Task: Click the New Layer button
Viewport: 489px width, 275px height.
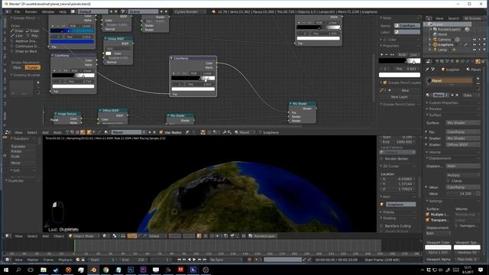Action: (400, 97)
